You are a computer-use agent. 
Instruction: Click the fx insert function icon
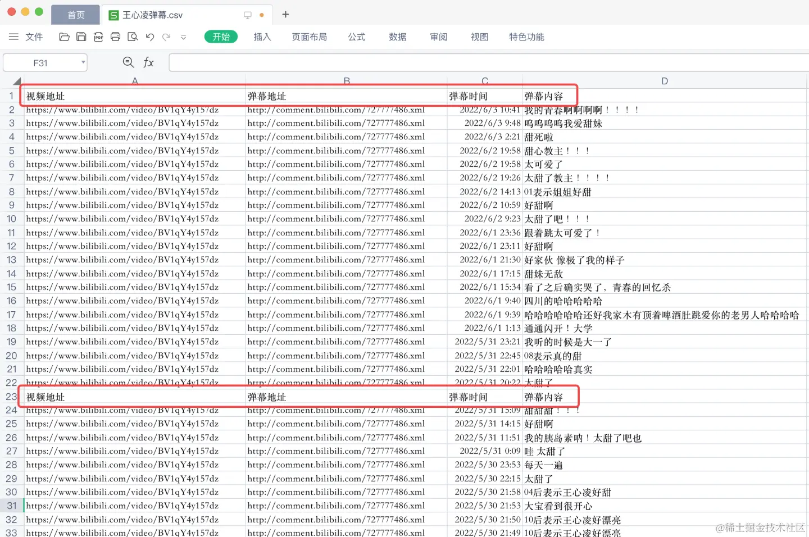(148, 62)
